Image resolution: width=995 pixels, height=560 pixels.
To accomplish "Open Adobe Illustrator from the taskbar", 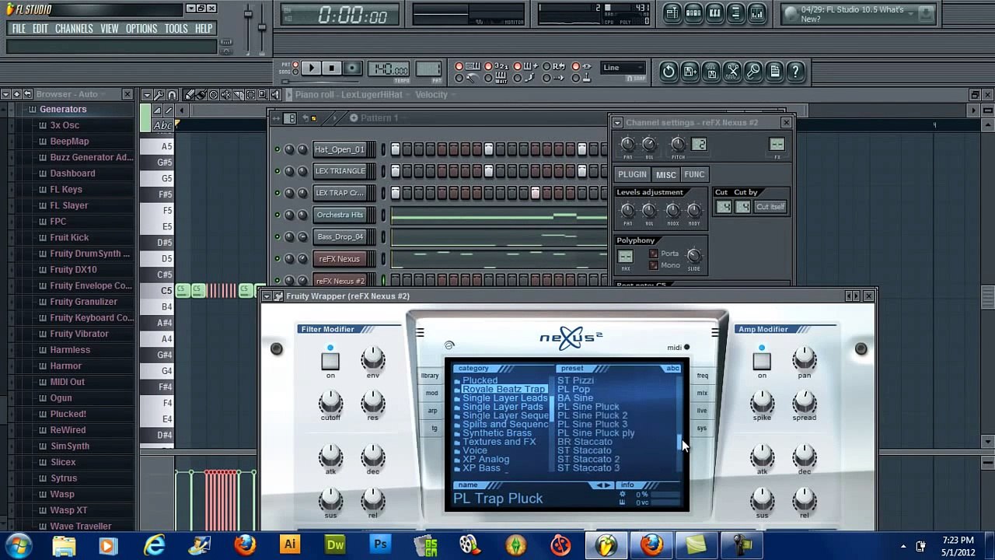I will tap(290, 545).
